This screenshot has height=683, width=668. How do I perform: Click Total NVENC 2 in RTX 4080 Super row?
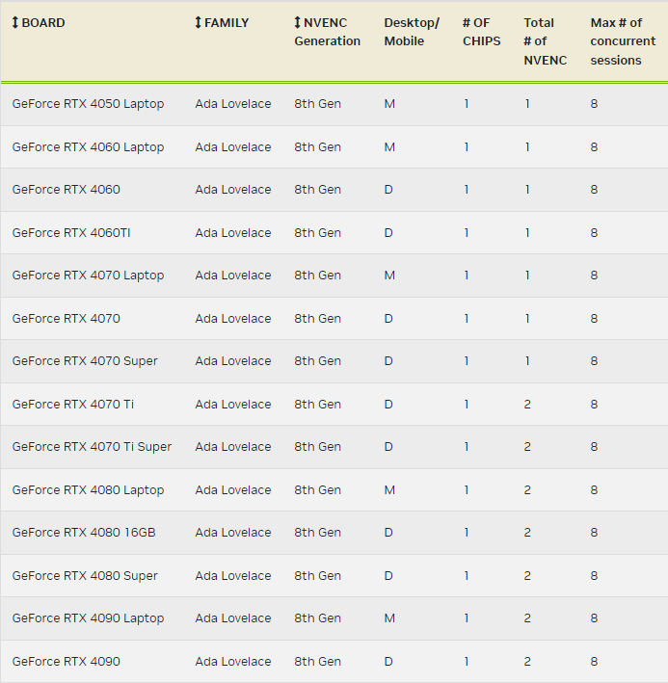(x=527, y=576)
